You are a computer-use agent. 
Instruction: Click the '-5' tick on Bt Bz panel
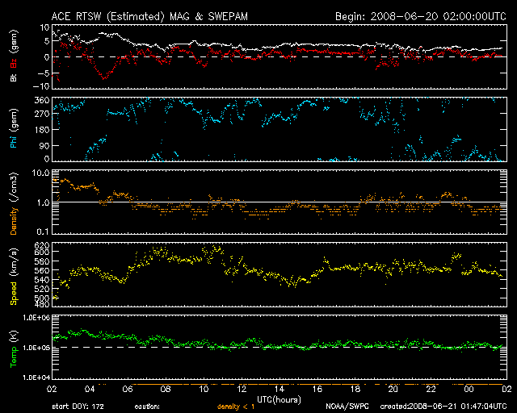click(43, 73)
